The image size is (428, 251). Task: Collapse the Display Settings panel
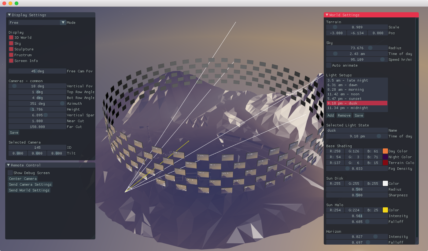click(9, 15)
